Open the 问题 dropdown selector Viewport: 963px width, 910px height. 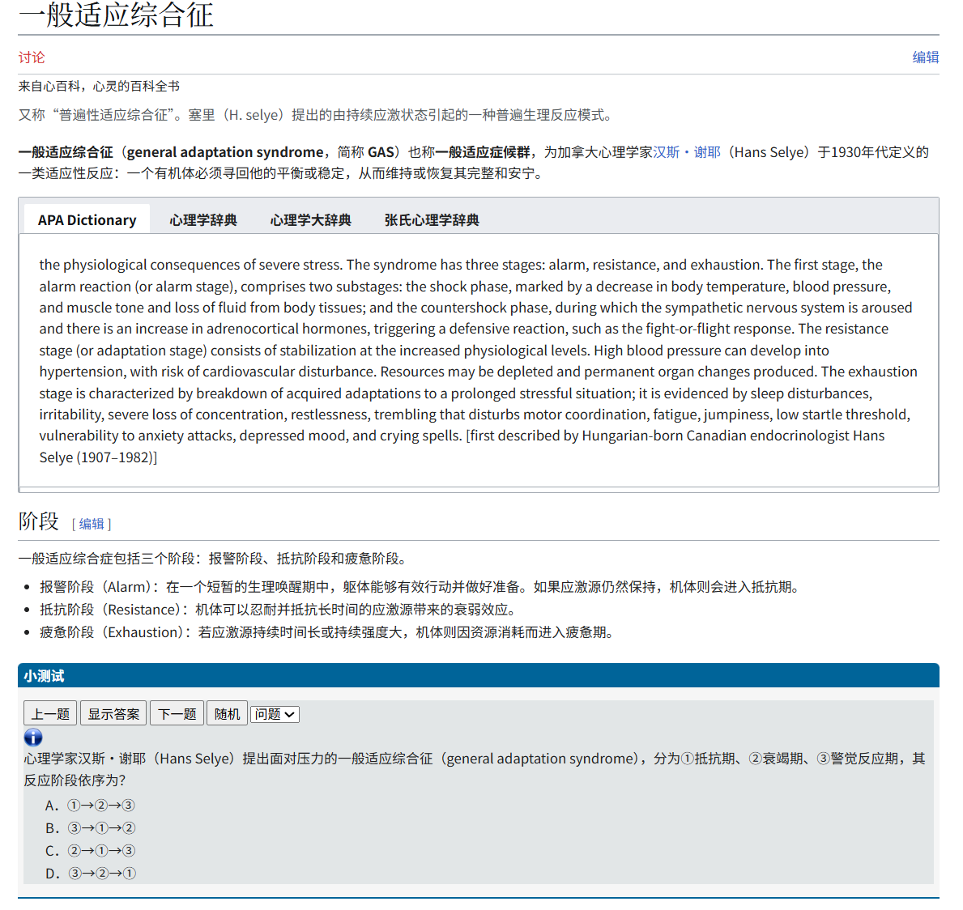(275, 713)
